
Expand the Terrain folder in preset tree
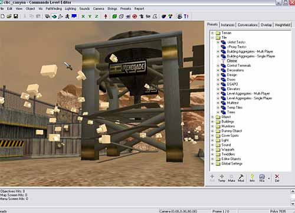click(x=212, y=33)
